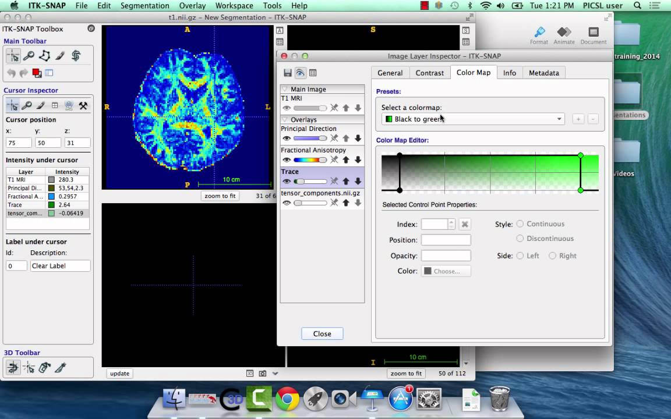Select the paintbrush tool in Main Toolbar
The width and height of the screenshot is (671, 419).
(61, 56)
